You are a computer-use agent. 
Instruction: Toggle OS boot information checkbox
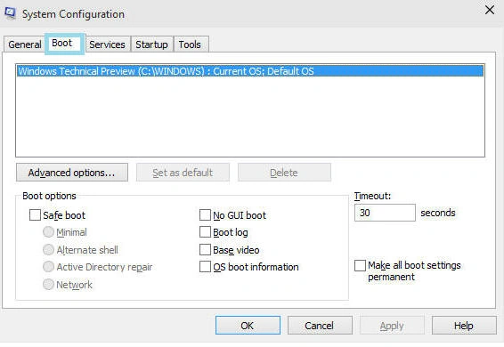coord(205,267)
